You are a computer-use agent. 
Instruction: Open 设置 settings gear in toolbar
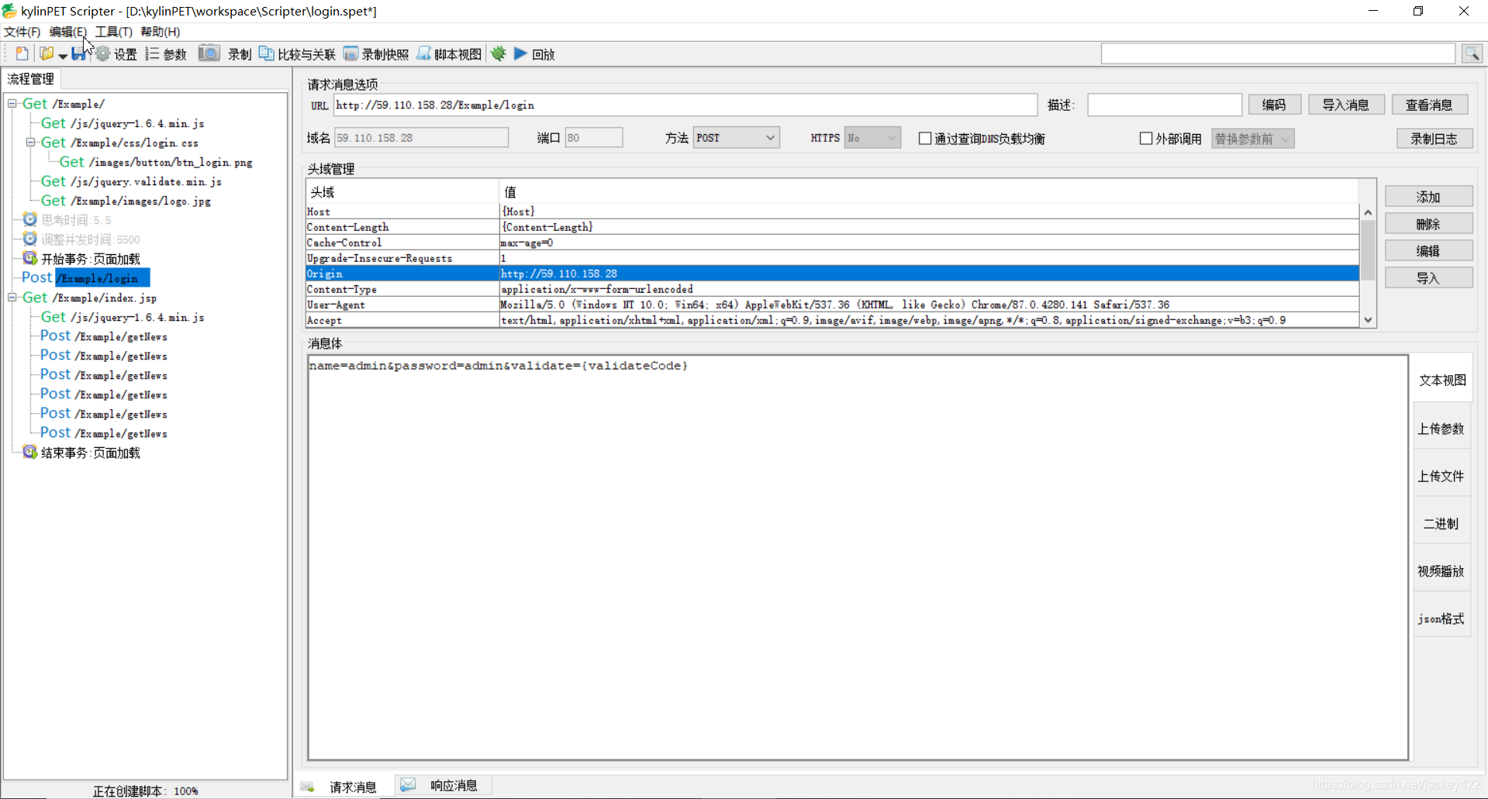(x=102, y=53)
